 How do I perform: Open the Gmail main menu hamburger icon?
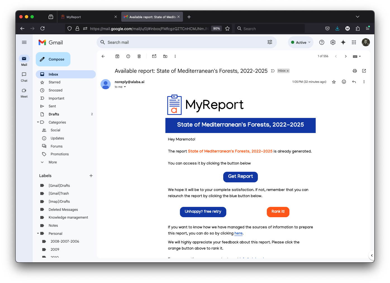(24, 42)
